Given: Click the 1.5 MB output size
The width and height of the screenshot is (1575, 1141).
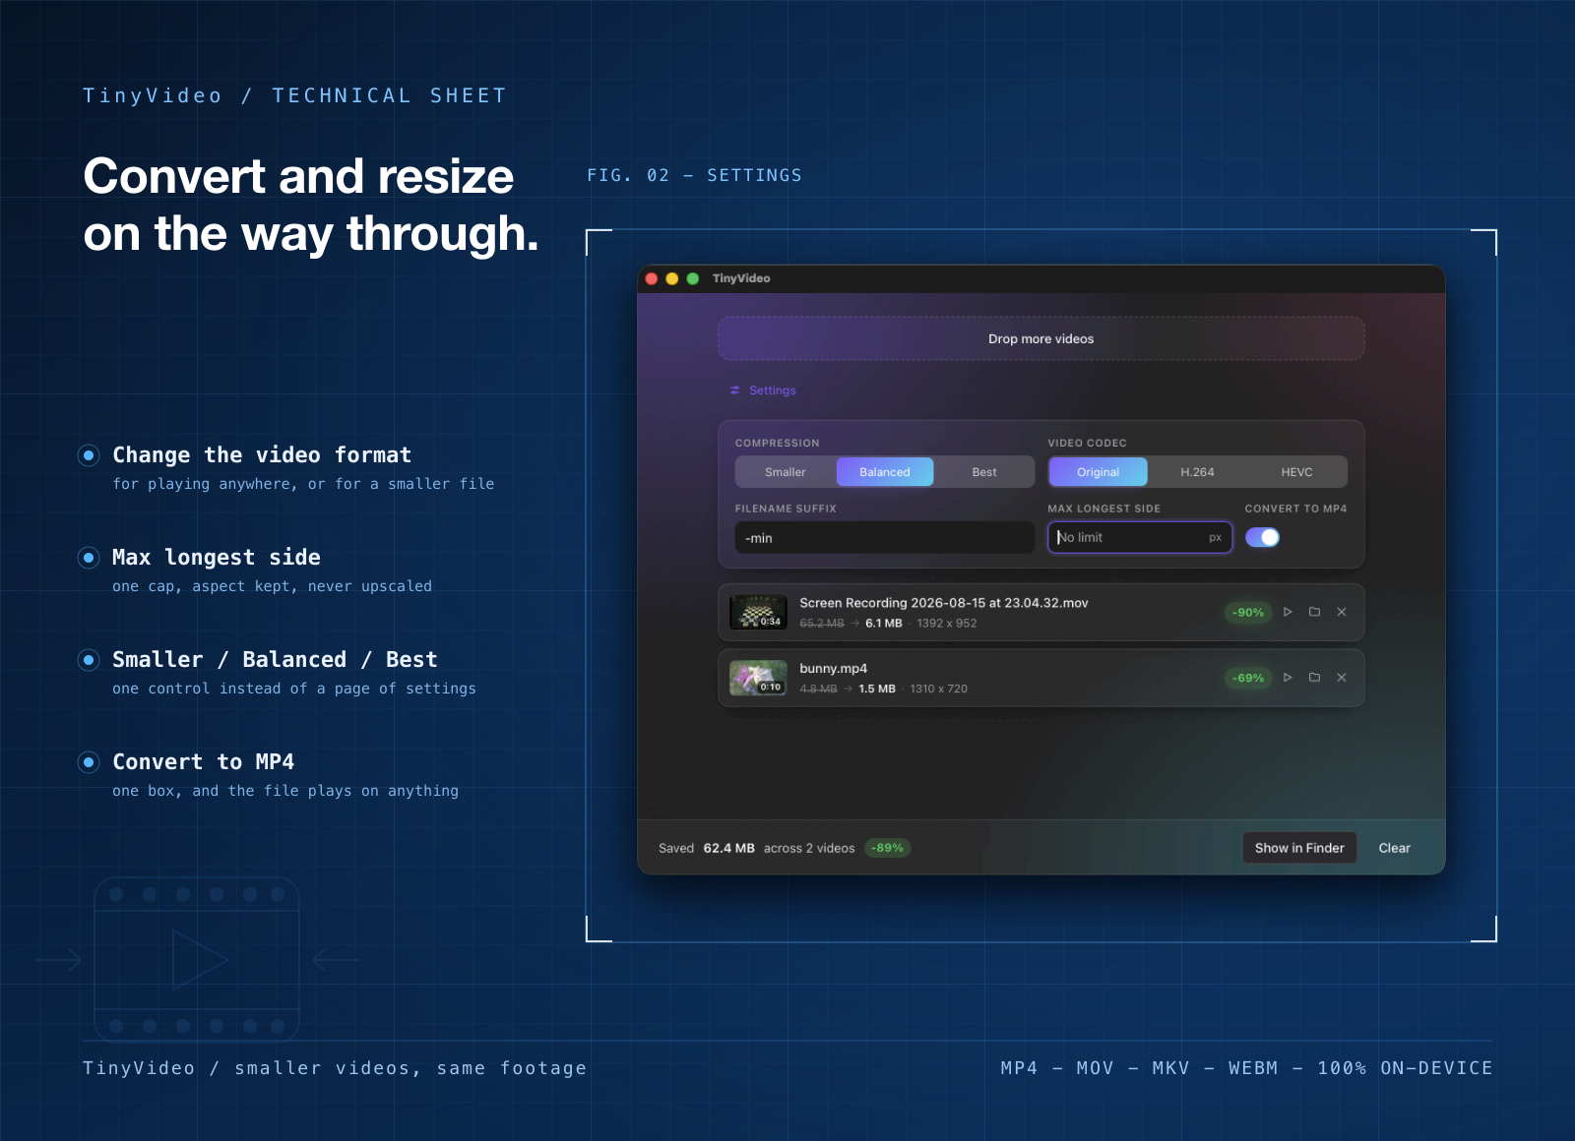Looking at the screenshot, I should [877, 690].
